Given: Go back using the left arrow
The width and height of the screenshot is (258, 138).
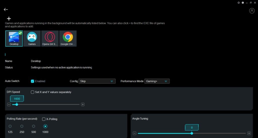Looking at the screenshot, I should click(6, 10).
